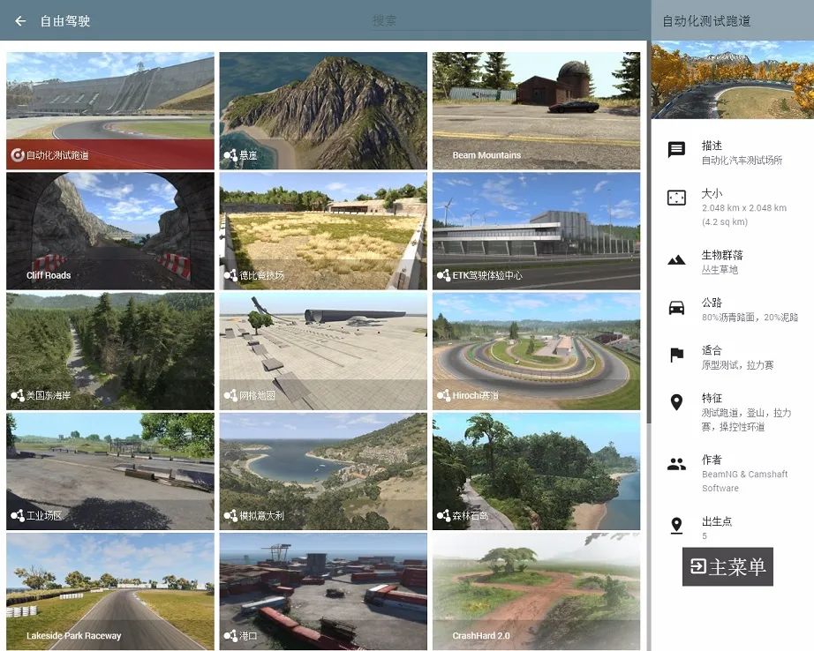Image resolution: width=814 pixels, height=651 pixels.
Task: Click the 大小 map size icon
Action: [676, 198]
